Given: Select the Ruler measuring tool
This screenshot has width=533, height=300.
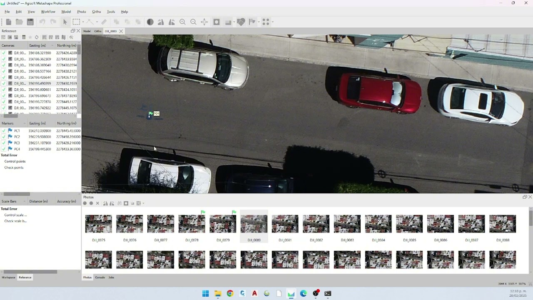Looking at the screenshot, I should pos(104,22).
